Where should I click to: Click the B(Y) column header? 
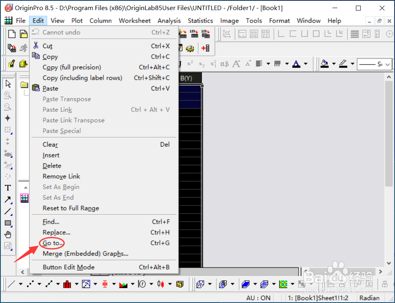pyautogui.click(x=190, y=78)
